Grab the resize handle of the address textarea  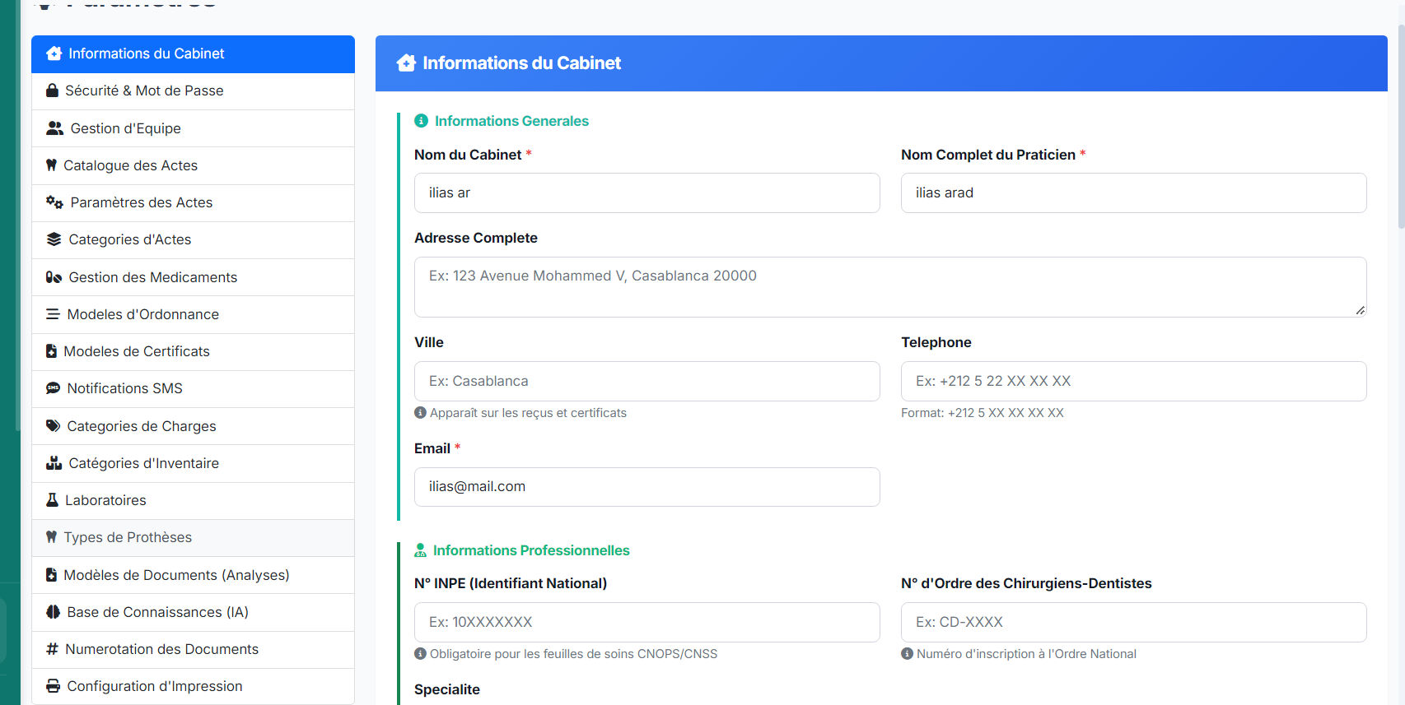pos(1361,310)
